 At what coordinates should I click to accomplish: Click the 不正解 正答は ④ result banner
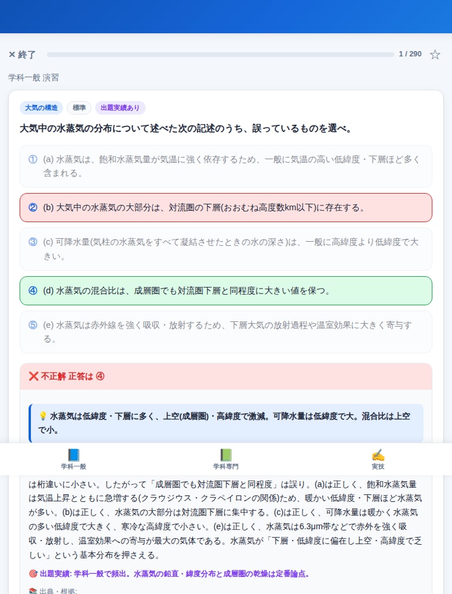pos(225,376)
